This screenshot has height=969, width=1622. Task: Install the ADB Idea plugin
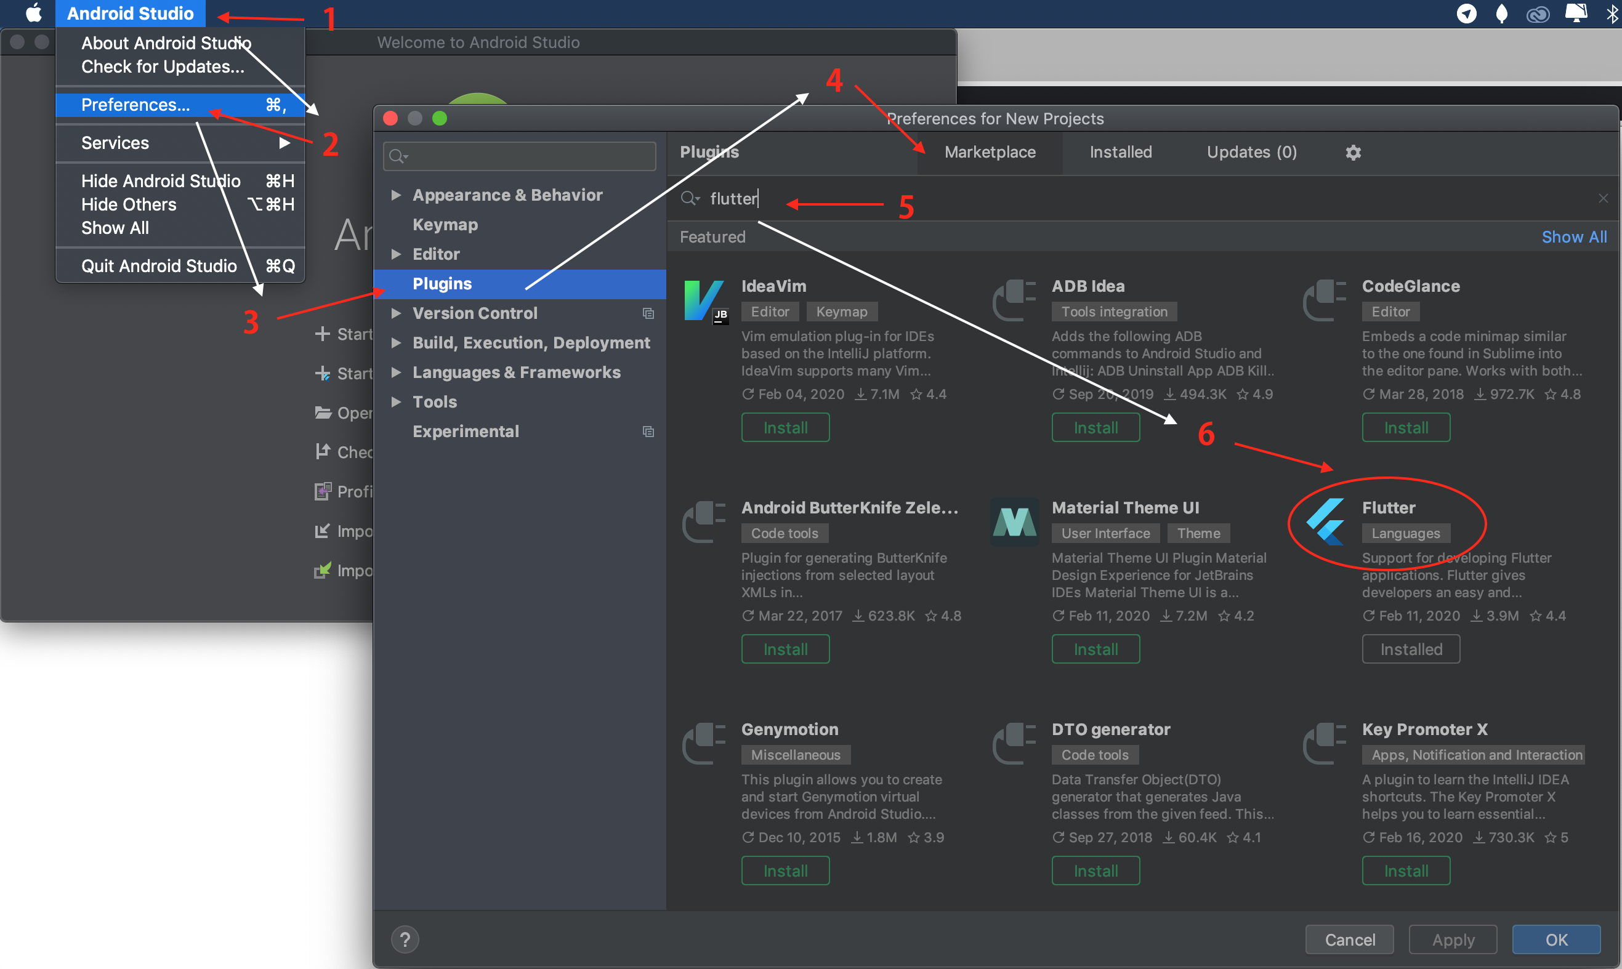point(1095,428)
